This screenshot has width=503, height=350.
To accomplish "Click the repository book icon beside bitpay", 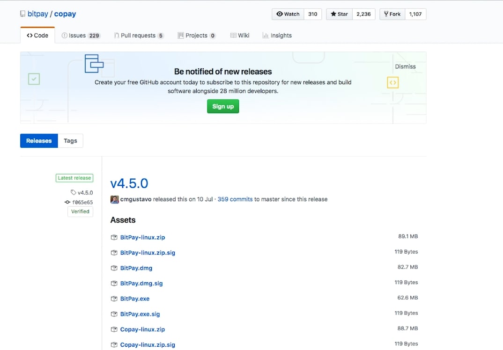I will point(22,14).
